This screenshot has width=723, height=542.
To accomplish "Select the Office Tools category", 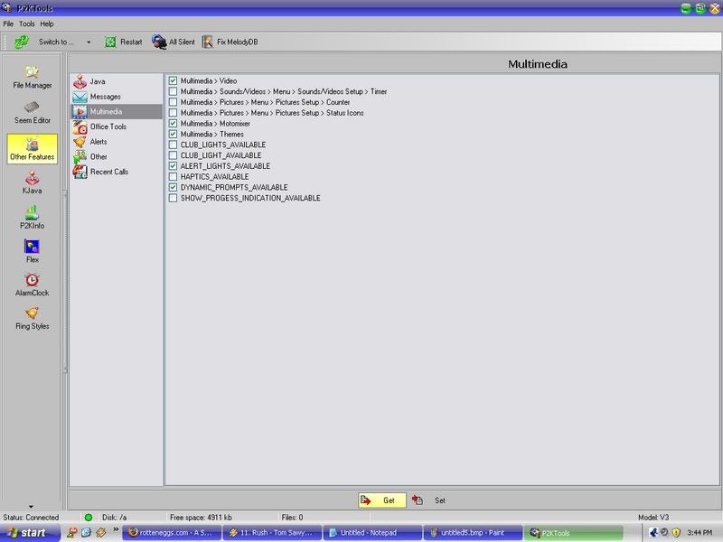I will 117,126.
